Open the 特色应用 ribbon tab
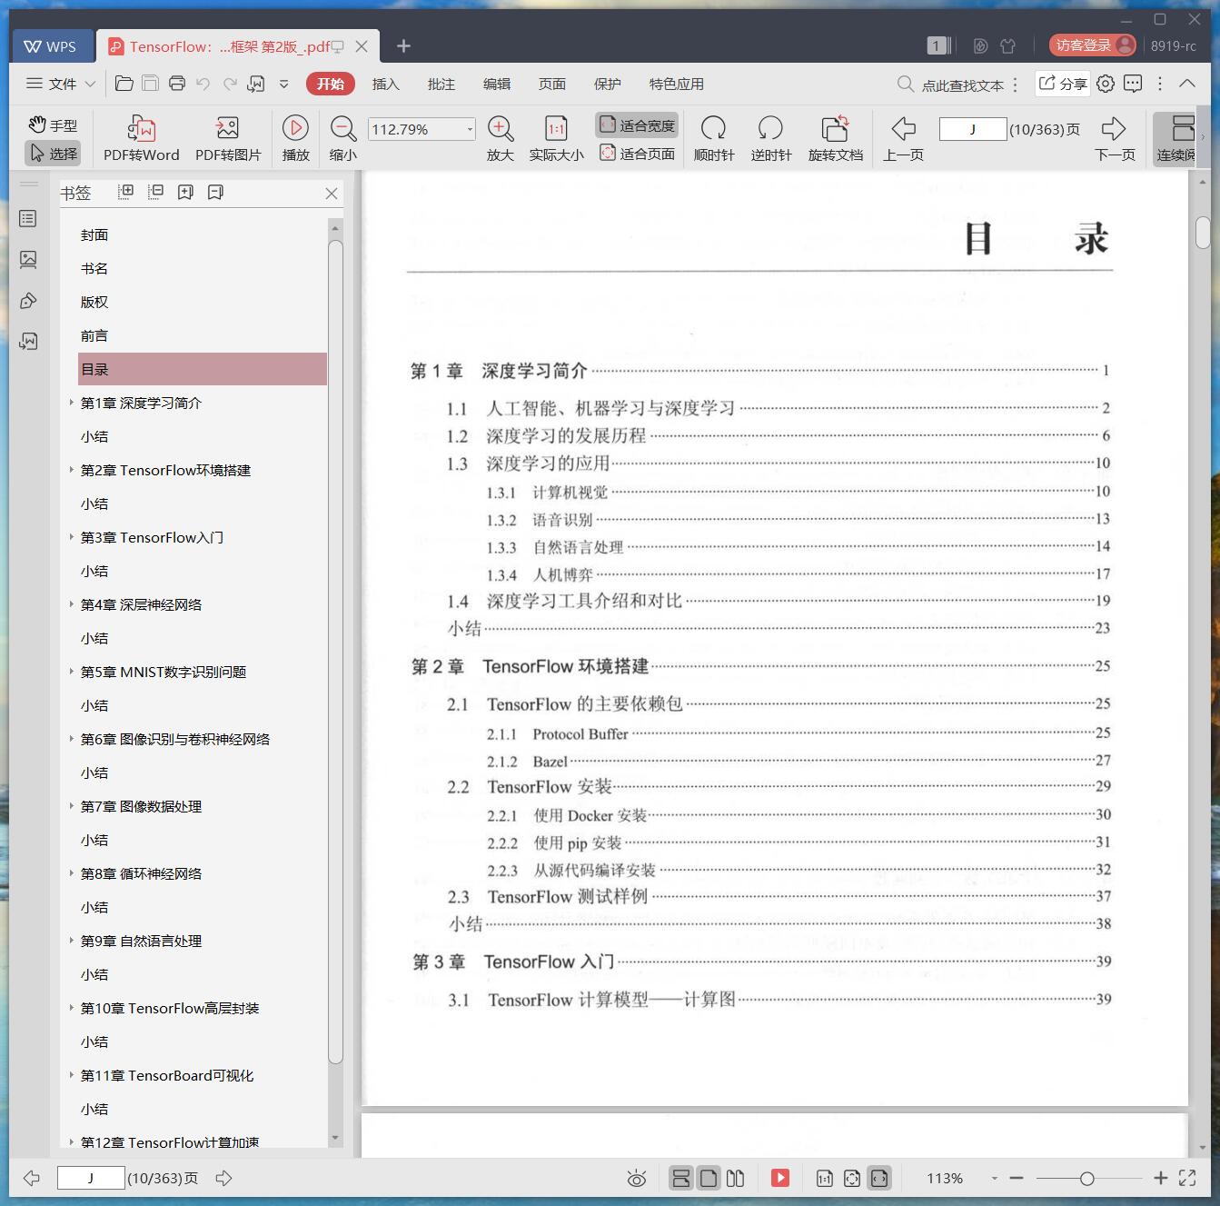 point(677,84)
